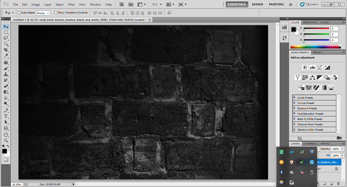347x187 pixels.
Task: Create a new layer in Layers panel
Action: coord(331,183)
